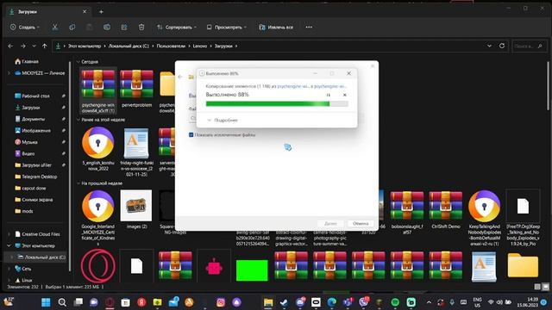Open the three-dots more options menu
This screenshot has height=310, width=552.
coord(309,27)
